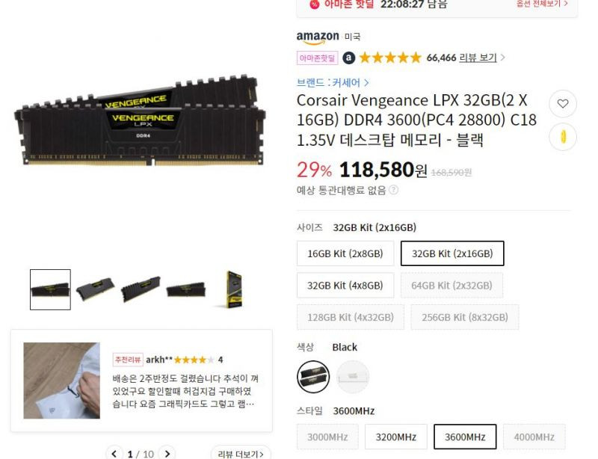Go to previous review arrow
Screen dimensions: 598x459
[x=114, y=453]
